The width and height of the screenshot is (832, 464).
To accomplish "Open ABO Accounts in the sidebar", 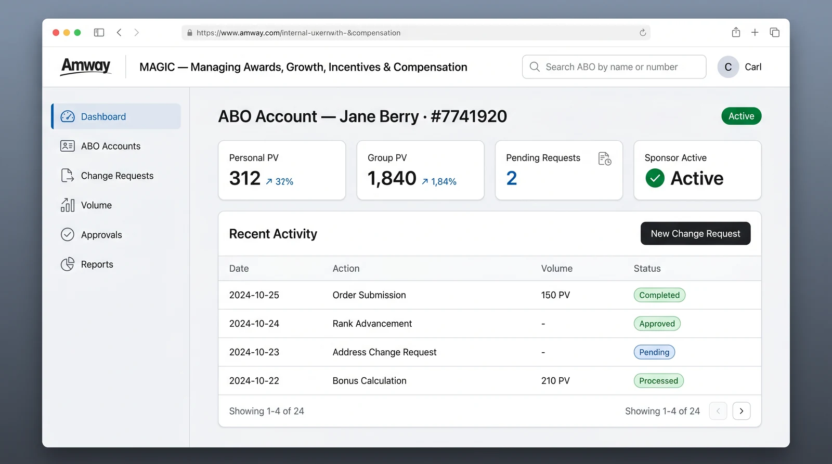I will coord(116,146).
